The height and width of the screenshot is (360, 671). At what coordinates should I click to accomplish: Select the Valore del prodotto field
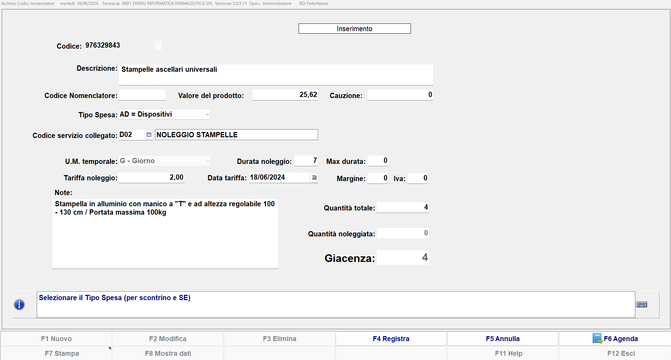285,95
